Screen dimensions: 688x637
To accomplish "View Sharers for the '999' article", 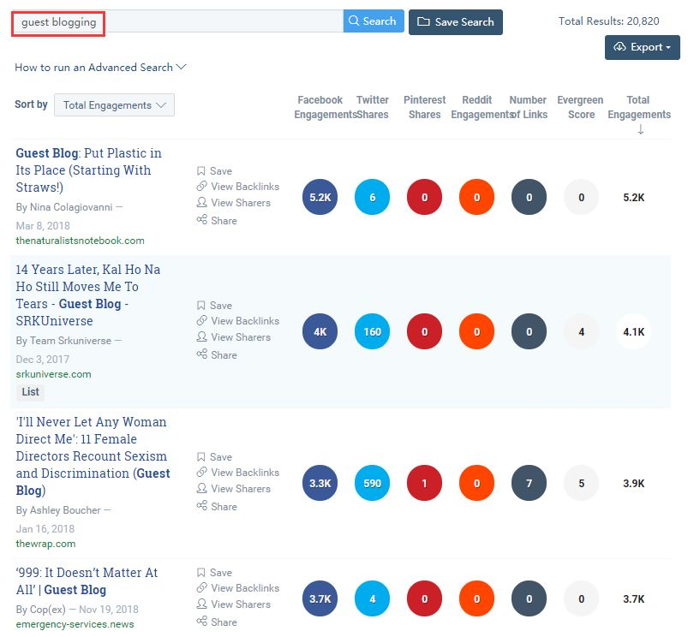I will click(x=233, y=604).
